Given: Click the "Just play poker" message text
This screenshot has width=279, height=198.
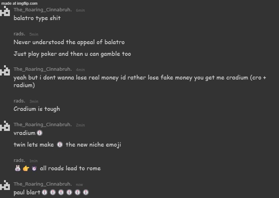Looking at the screenshot, I should (x=72, y=54).
